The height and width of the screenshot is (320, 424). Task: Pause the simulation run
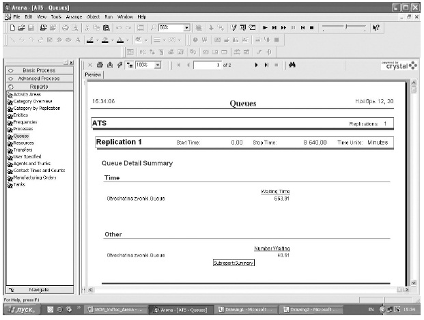pyautogui.click(x=293, y=27)
